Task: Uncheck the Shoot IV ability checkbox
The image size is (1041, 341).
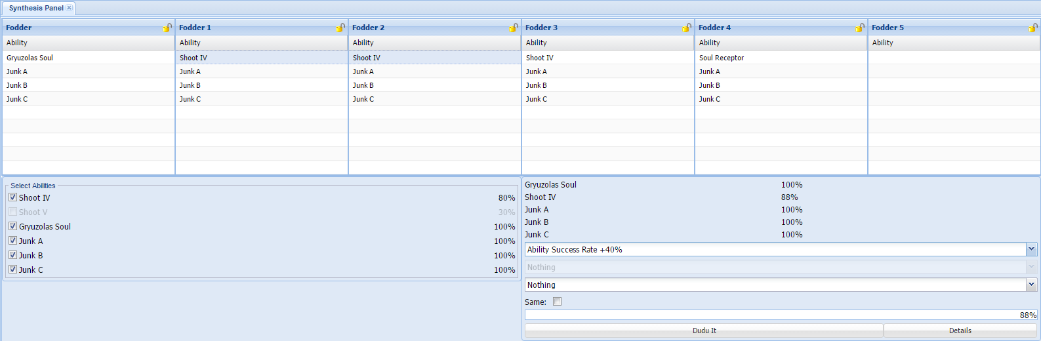Action: 12,197
